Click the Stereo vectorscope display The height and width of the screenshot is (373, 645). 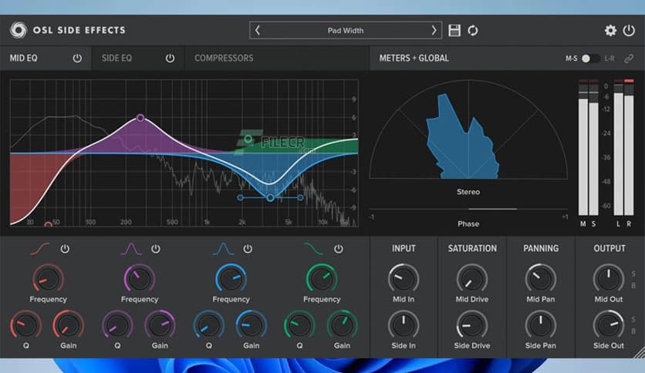point(468,129)
